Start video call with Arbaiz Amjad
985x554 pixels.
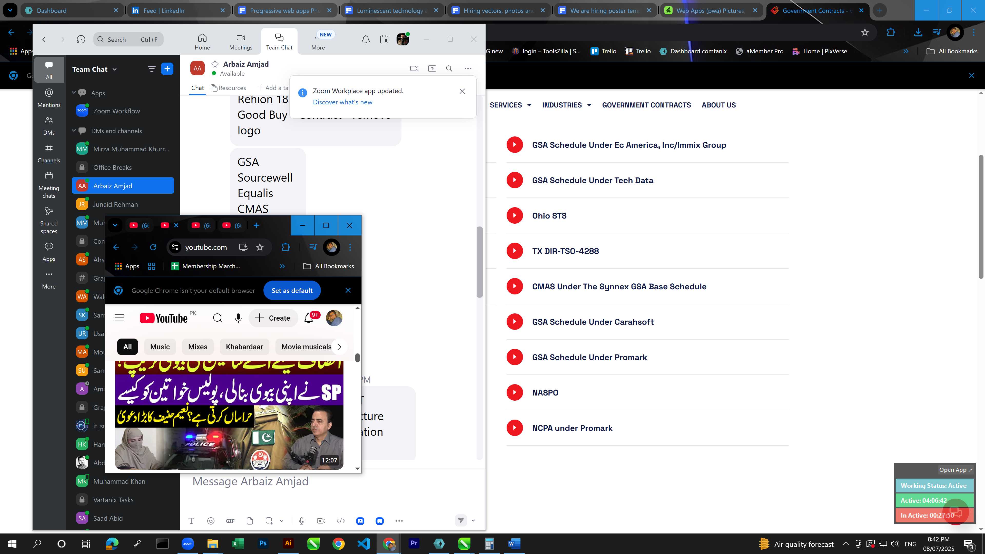[x=414, y=68]
